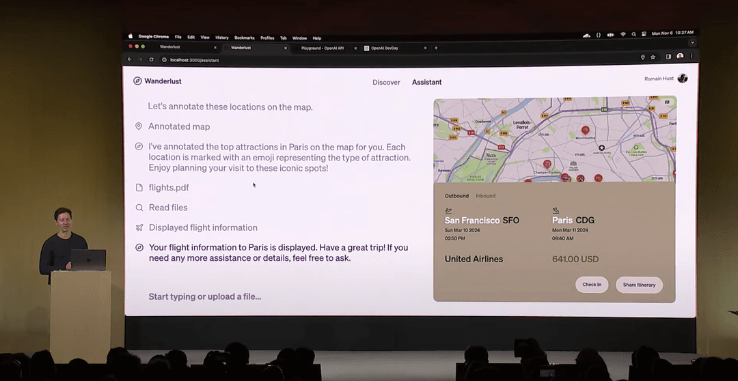Click the Wanderlust compass logo icon
The height and width of the screenshot is (381, 738).
point(137,81)
